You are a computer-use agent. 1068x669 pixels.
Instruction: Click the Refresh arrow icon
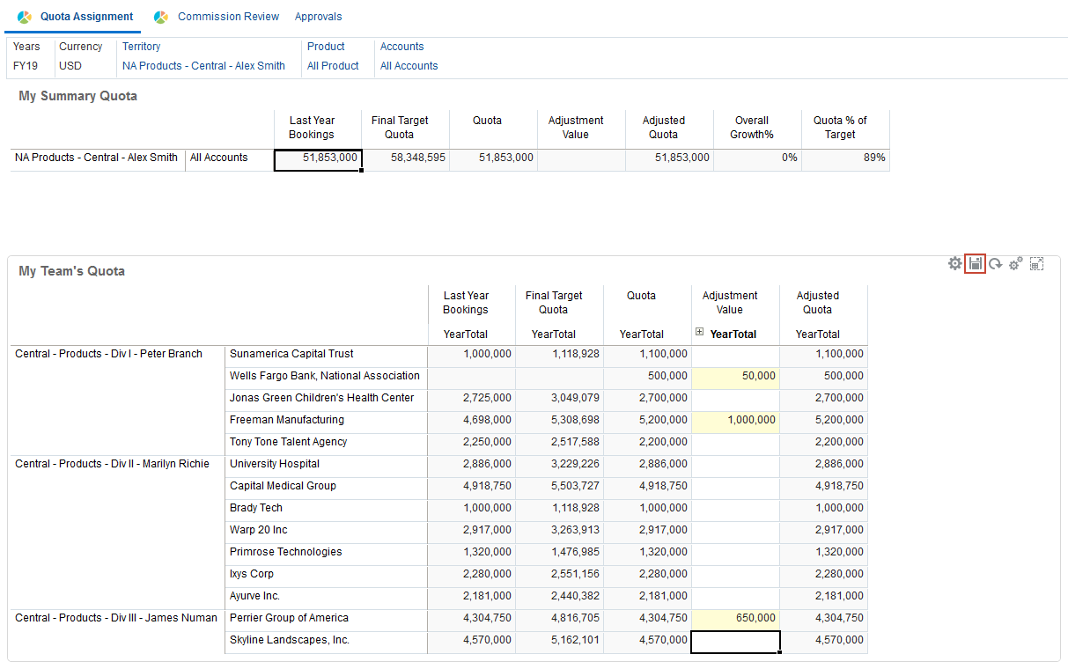[x=995, y=263]
